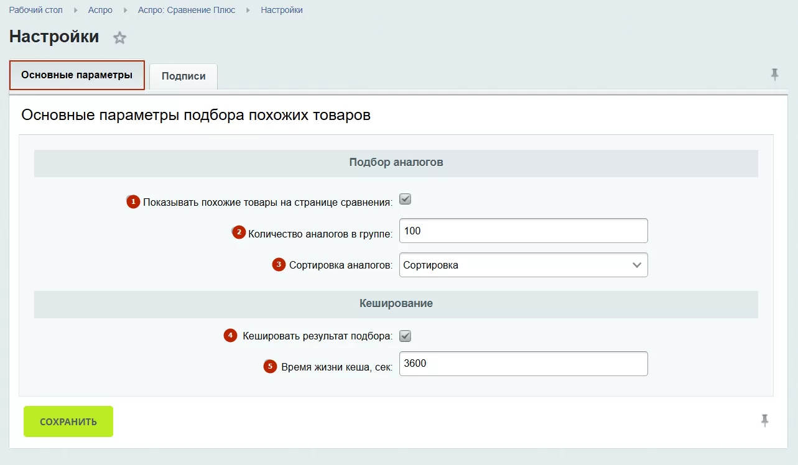
Task: Click the label "Показывать похожие товары на странице сравнения:"
Action: click(268, 202)
